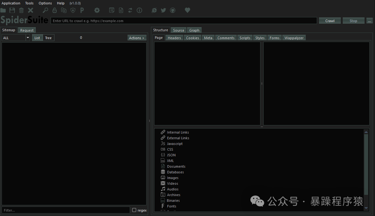Enable the regex checkbox
Viewport: 375px width, 216px height.
coord(134,210)
